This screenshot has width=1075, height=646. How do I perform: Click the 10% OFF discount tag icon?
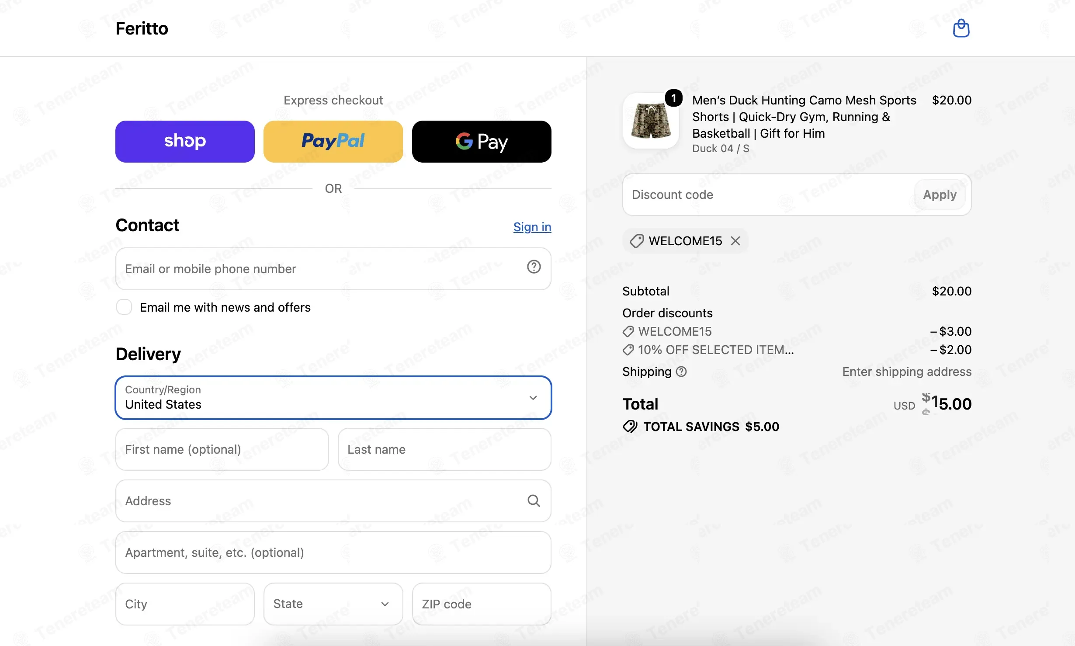(628, 350)
